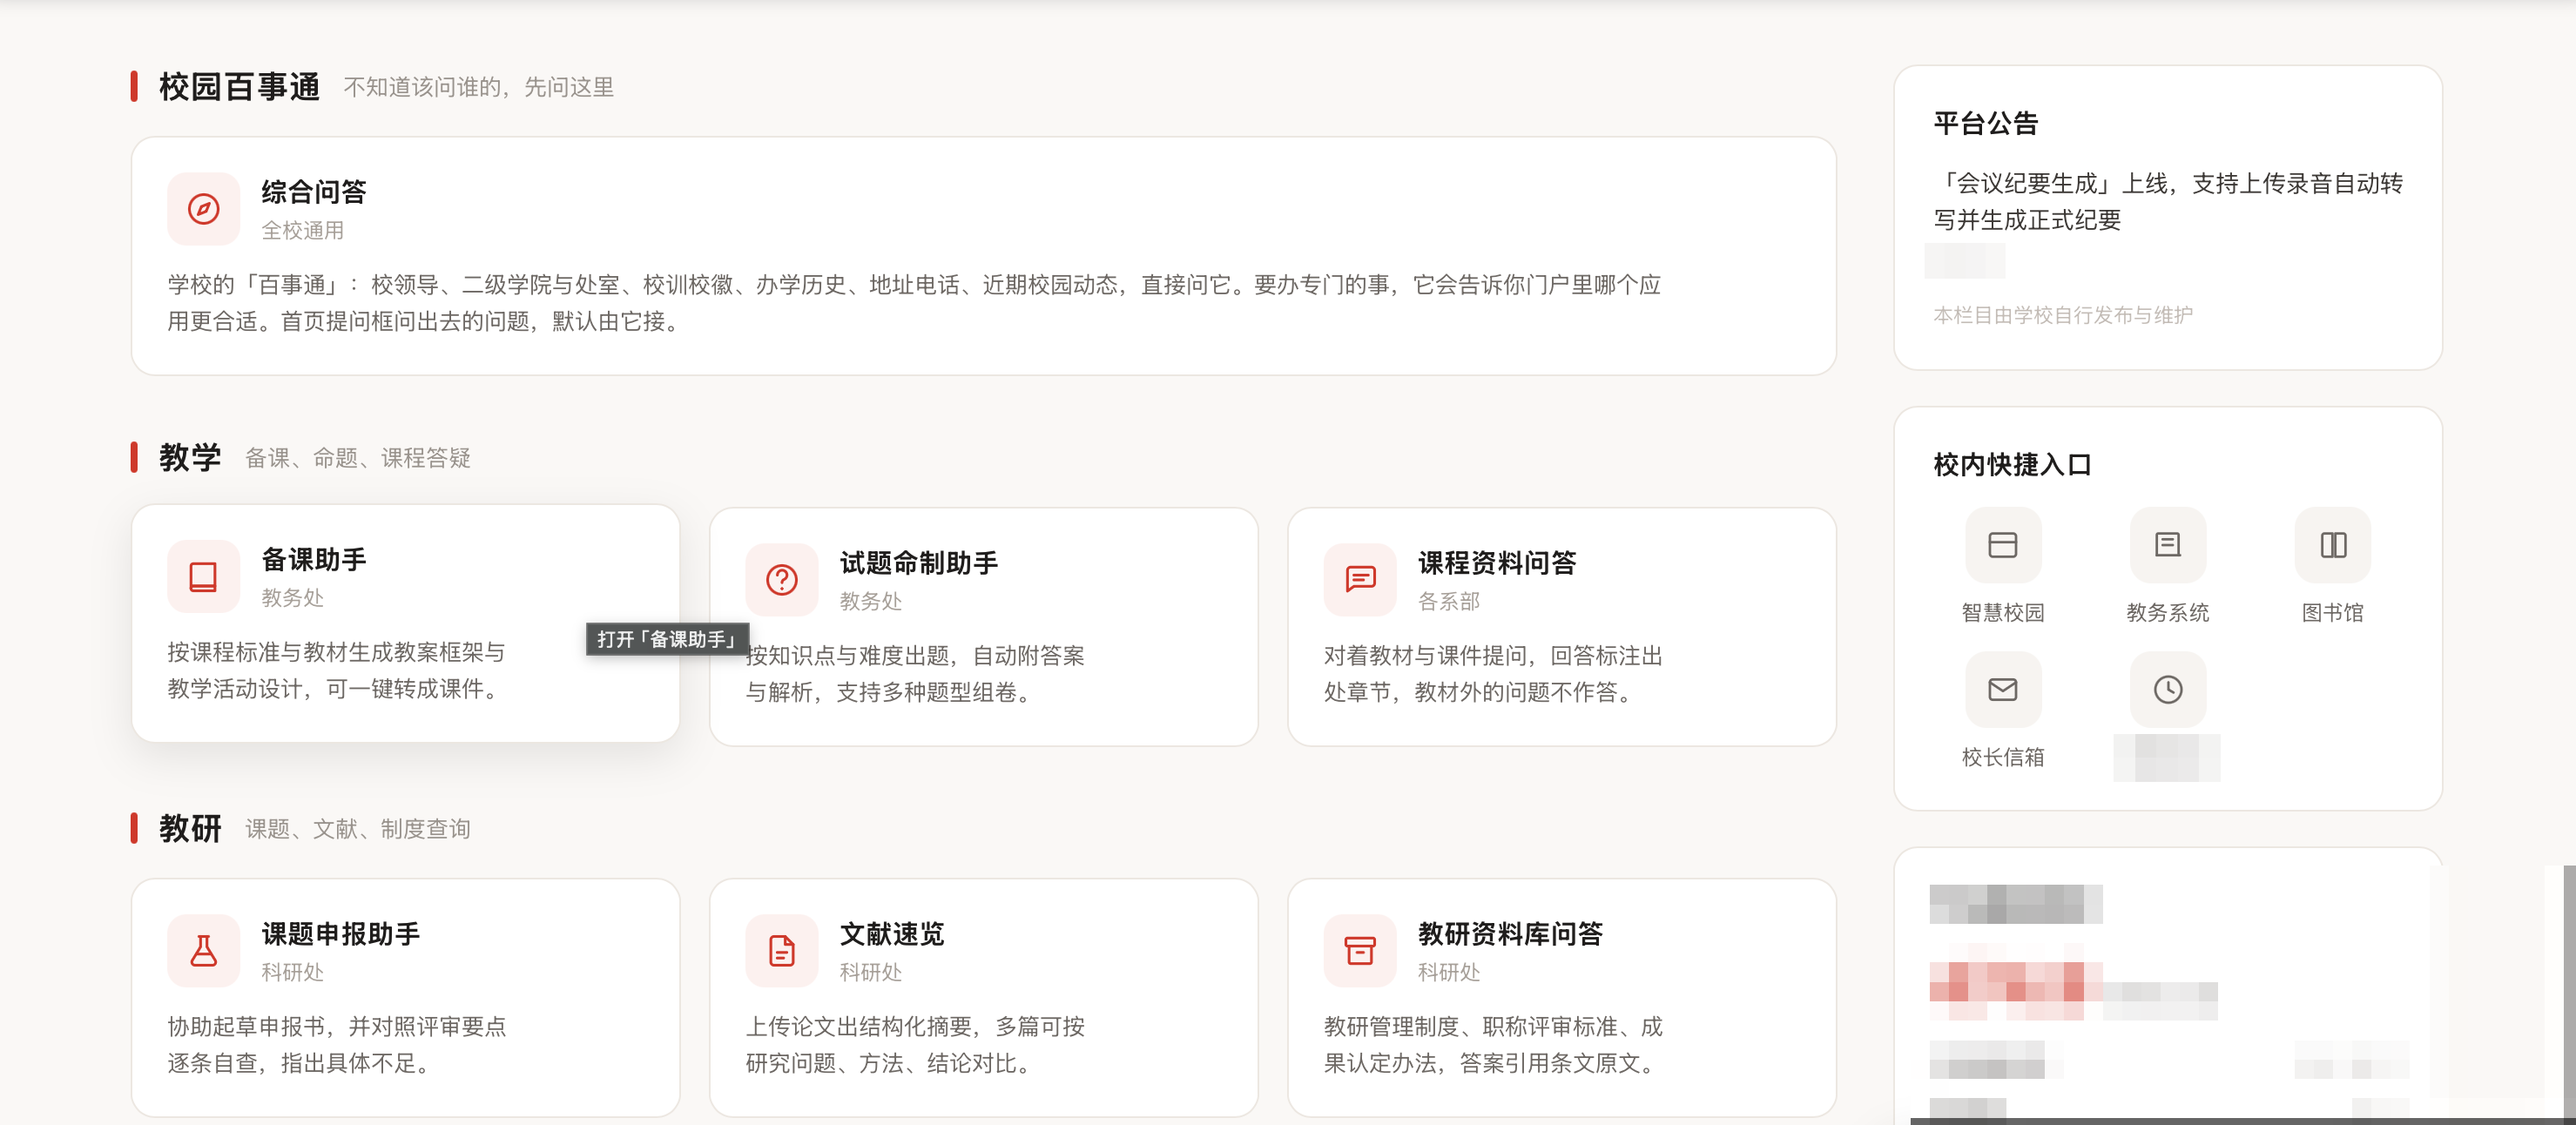Click the 课题申报助手 flask icon
Image resolution: width=2576 pixels, height=1125 pixels.
[x=203, y=951]
